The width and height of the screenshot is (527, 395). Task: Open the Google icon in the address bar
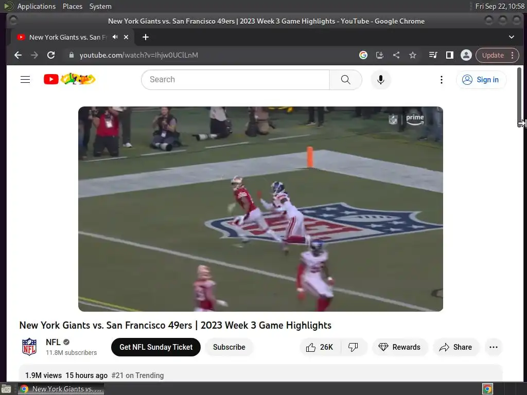click(363, 55)
